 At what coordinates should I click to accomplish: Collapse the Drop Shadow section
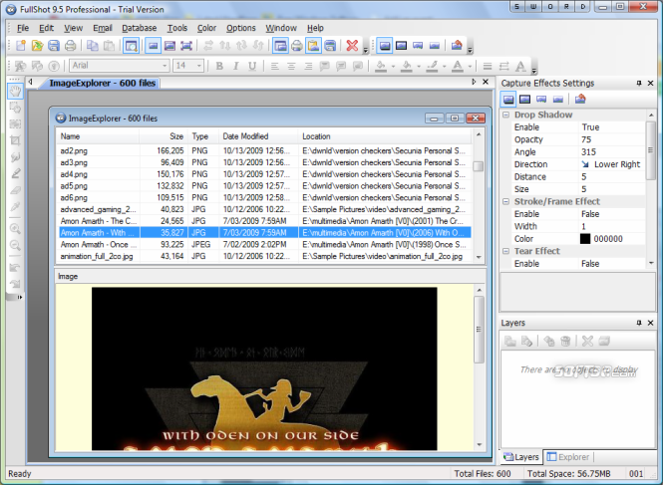coord(505,115)
